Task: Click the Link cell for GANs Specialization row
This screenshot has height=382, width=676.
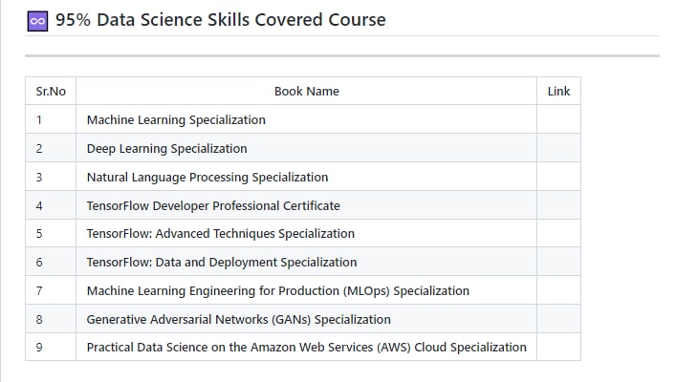Action: point(558,319)
